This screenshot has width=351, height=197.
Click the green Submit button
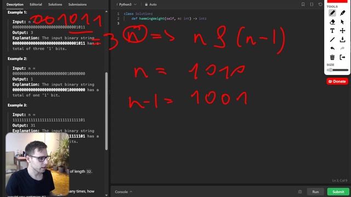[338, 192]
